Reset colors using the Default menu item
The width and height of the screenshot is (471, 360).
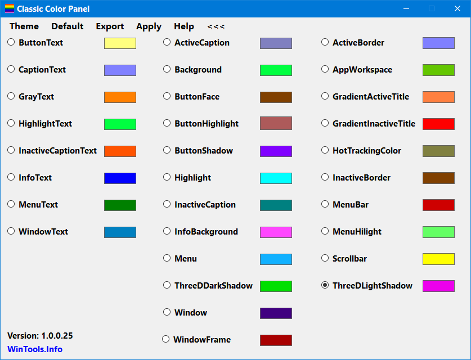(67, 26)
